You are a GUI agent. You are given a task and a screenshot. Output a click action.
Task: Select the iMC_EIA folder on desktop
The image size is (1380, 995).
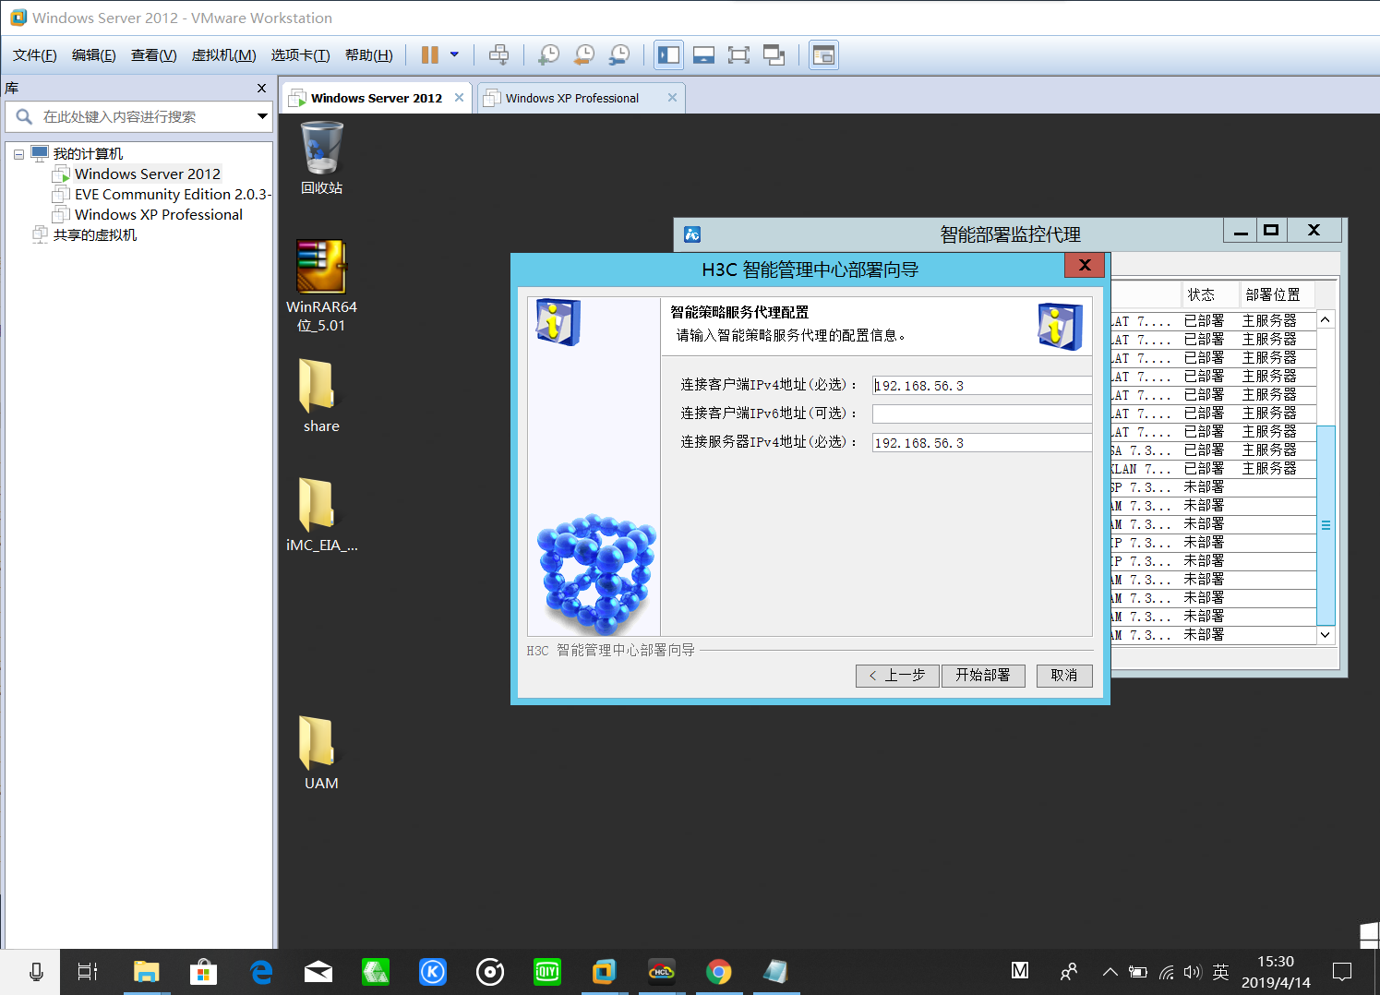point(321,514)
